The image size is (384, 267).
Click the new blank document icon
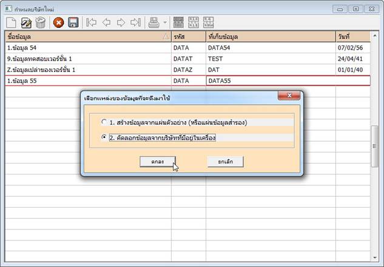(x=11, y=22)
